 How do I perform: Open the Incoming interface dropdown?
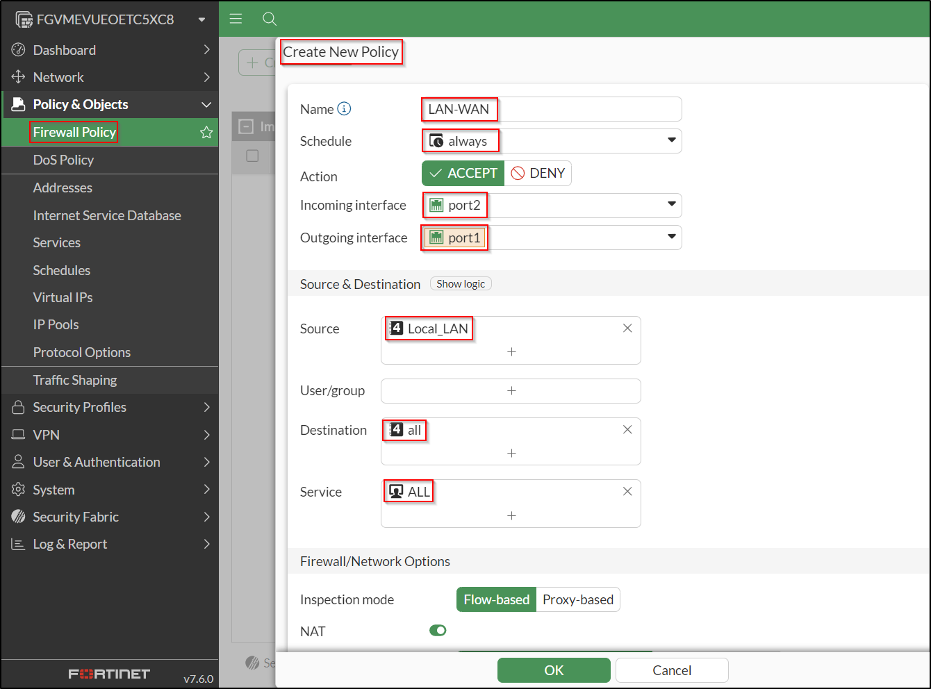click(x=672, y=204)
